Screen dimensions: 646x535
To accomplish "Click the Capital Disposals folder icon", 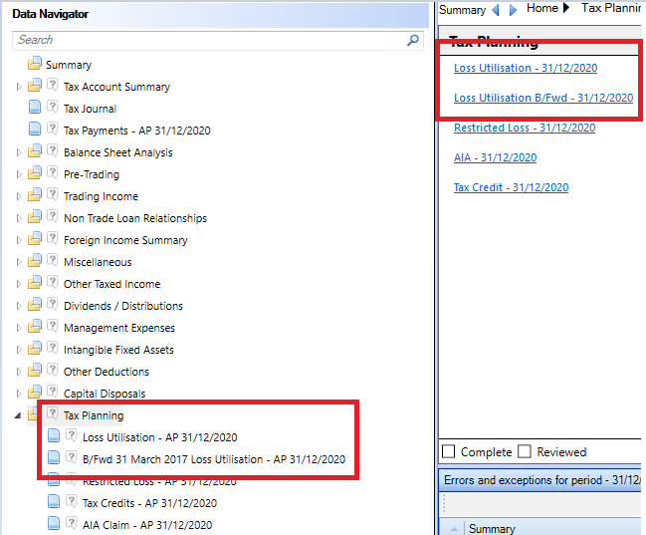I will click(x=35, y=392).
